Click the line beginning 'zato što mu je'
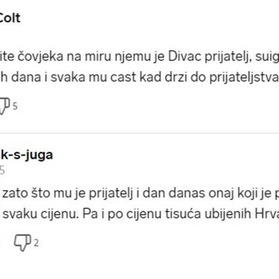 (33, 195)
